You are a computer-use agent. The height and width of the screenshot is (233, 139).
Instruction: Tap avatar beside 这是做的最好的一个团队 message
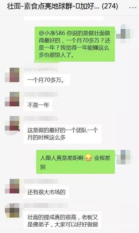pos(12,123)
